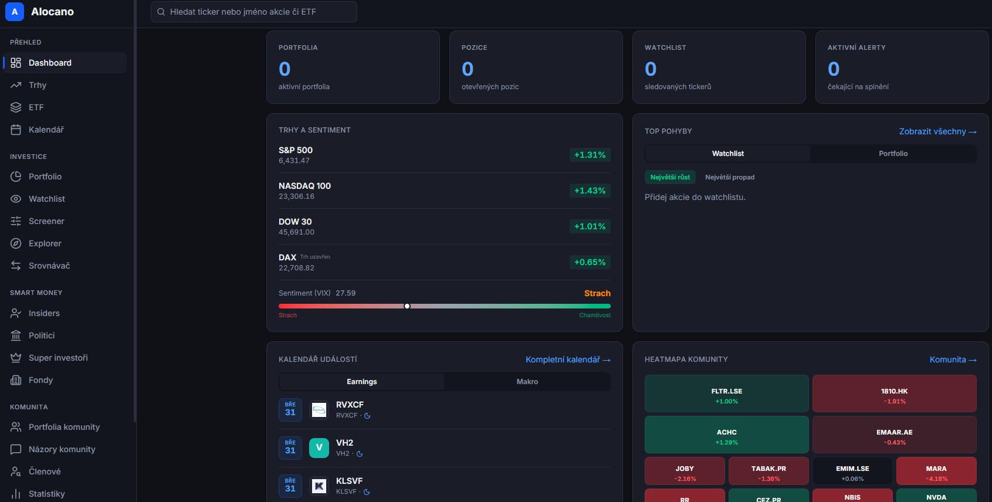Follow the Komunita link in the heatmap

953,359
